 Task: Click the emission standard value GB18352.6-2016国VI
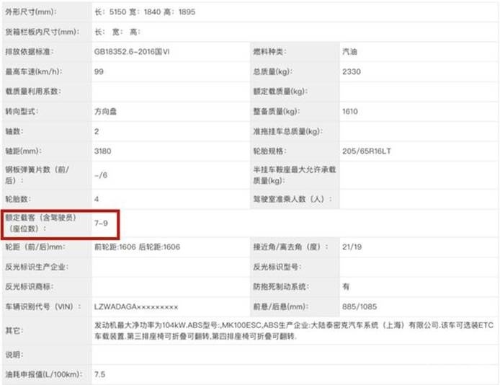(132, 52)
